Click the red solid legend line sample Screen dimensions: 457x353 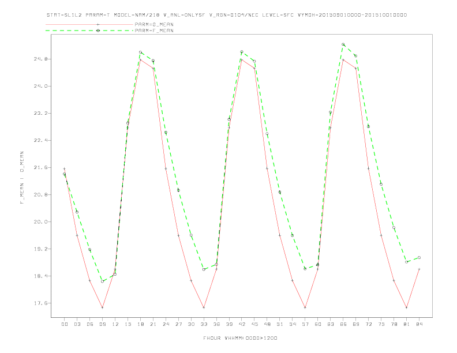[x=89, y=24]
